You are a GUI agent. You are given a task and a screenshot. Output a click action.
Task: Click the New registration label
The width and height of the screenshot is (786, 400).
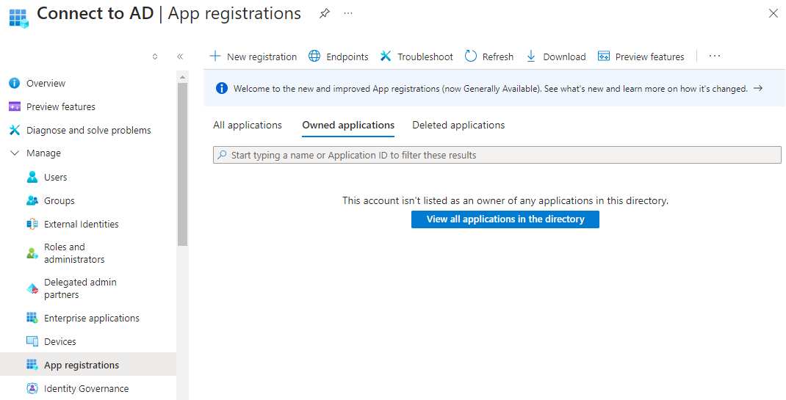(262, 57)
